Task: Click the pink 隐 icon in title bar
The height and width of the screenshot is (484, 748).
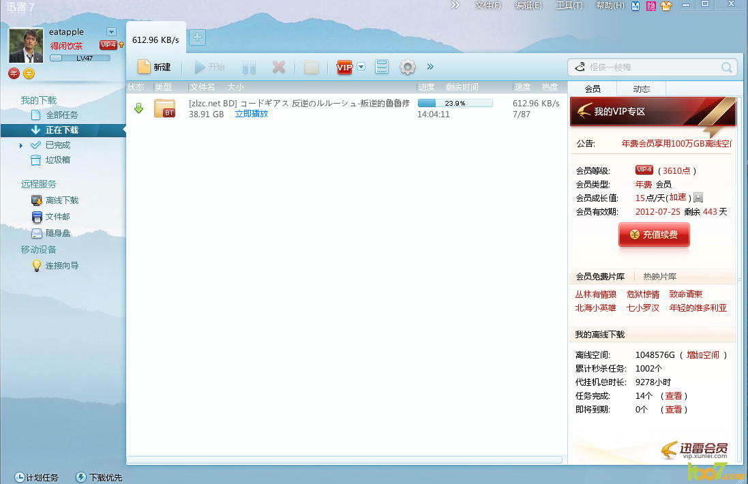Action: click(x=650, y=5)
